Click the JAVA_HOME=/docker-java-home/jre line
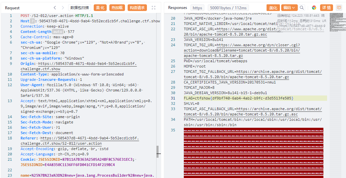This screenshot has height=178, width=346. point(218,18)
